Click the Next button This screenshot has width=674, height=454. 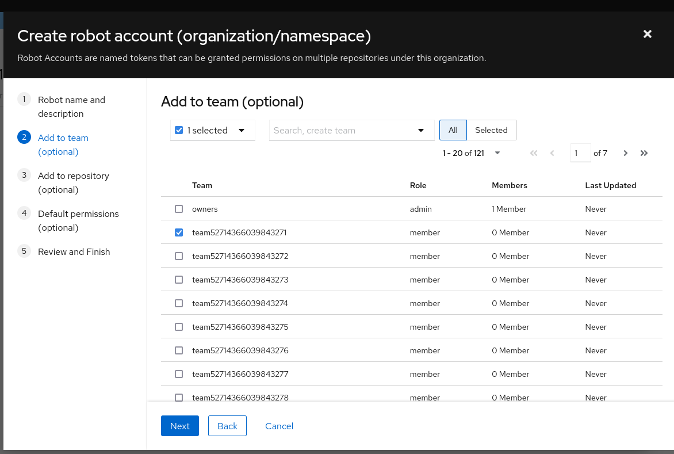point(179,426)
